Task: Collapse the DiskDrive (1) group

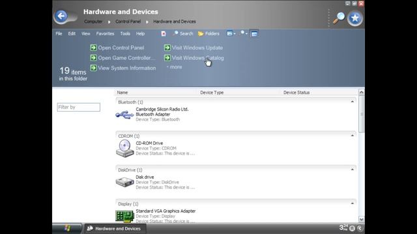Action: pyautogui.click(x=352, y=170)
